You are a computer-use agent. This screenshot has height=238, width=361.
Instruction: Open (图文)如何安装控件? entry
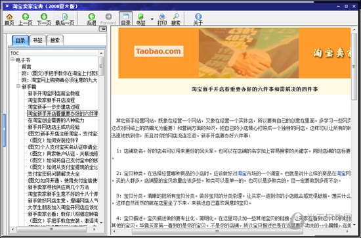tap(53, 141)
